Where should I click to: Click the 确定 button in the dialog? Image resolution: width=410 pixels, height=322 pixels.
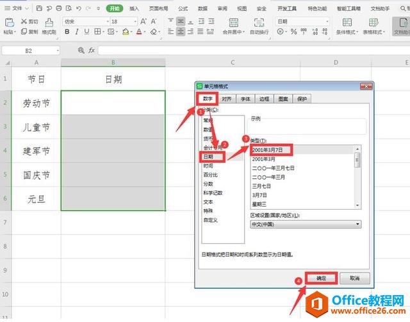[x=322, y=278]
